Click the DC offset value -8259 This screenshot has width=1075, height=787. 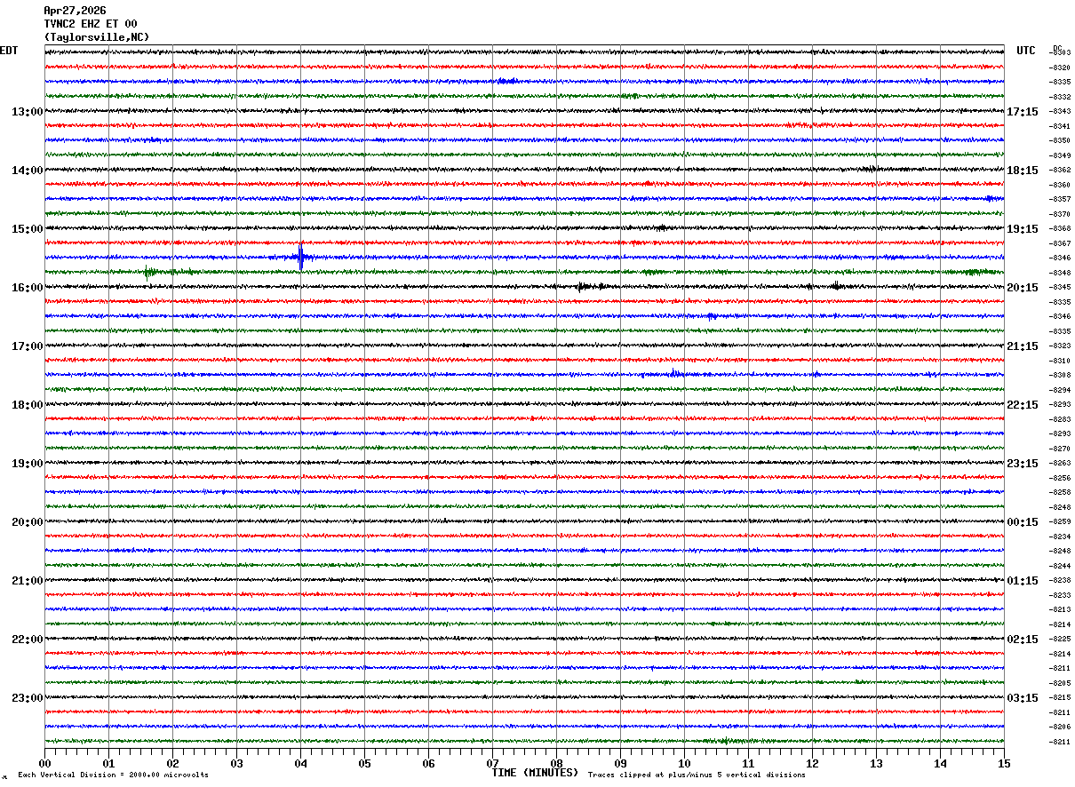(1061, 521)
